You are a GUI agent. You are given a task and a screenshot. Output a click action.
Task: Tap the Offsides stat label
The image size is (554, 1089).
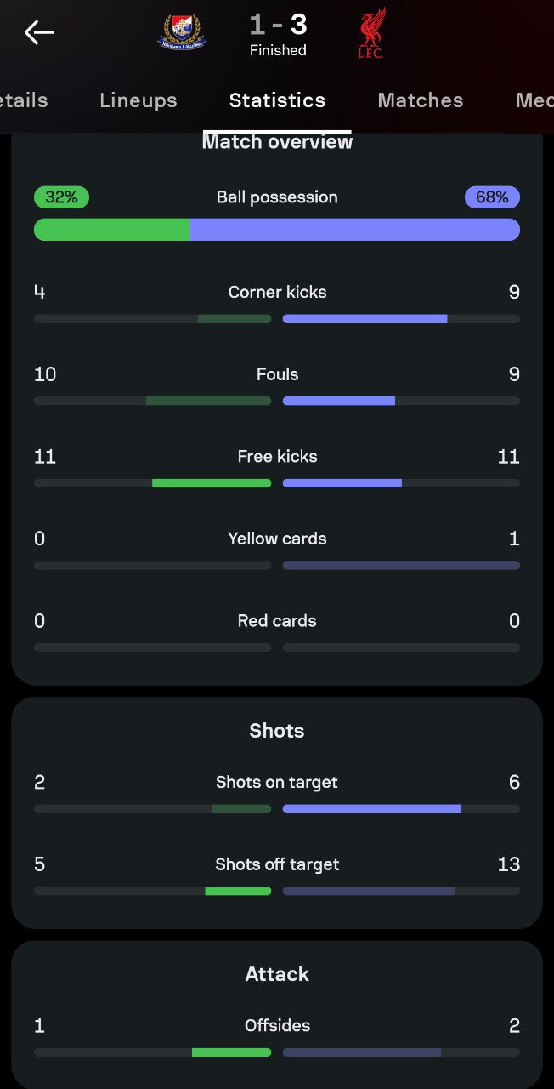click(277, 1026)
